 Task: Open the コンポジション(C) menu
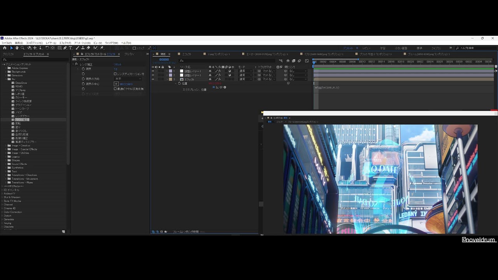pyautogui.click(x=34, y=43)
